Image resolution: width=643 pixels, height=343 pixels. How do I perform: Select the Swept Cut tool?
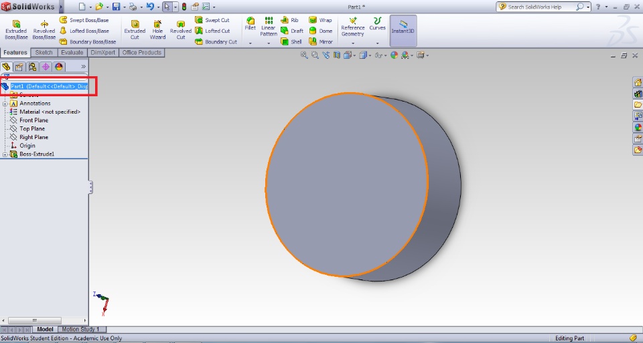(x=212, y=20)
